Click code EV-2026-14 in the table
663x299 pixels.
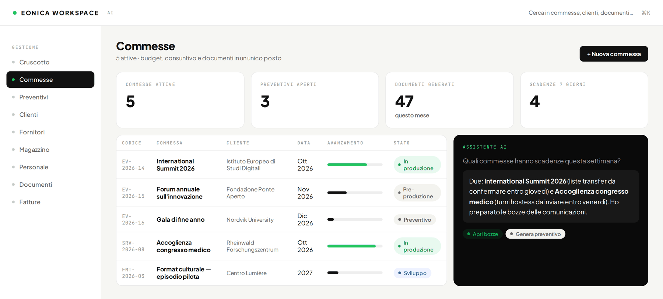133,165
